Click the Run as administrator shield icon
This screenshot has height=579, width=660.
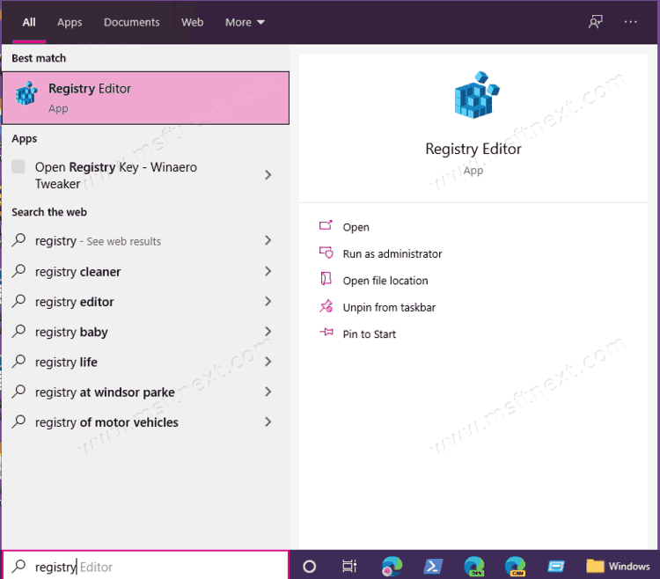326,253
